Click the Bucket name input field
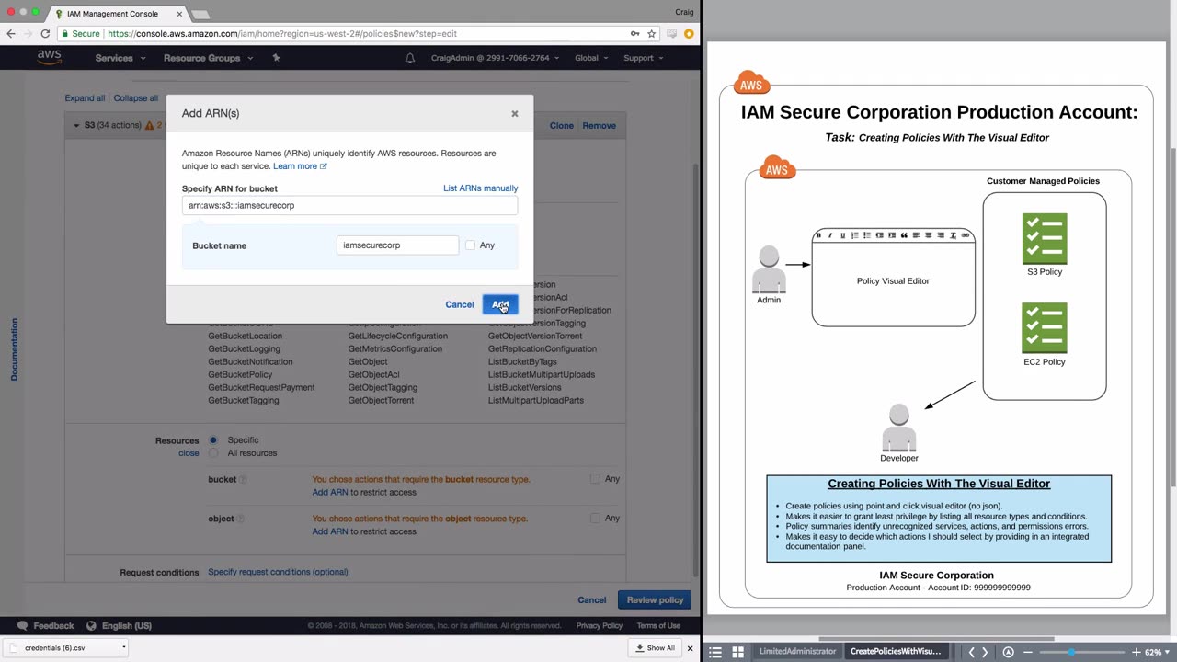Screen dimensions: 1177x662 [x=397, y=245]
